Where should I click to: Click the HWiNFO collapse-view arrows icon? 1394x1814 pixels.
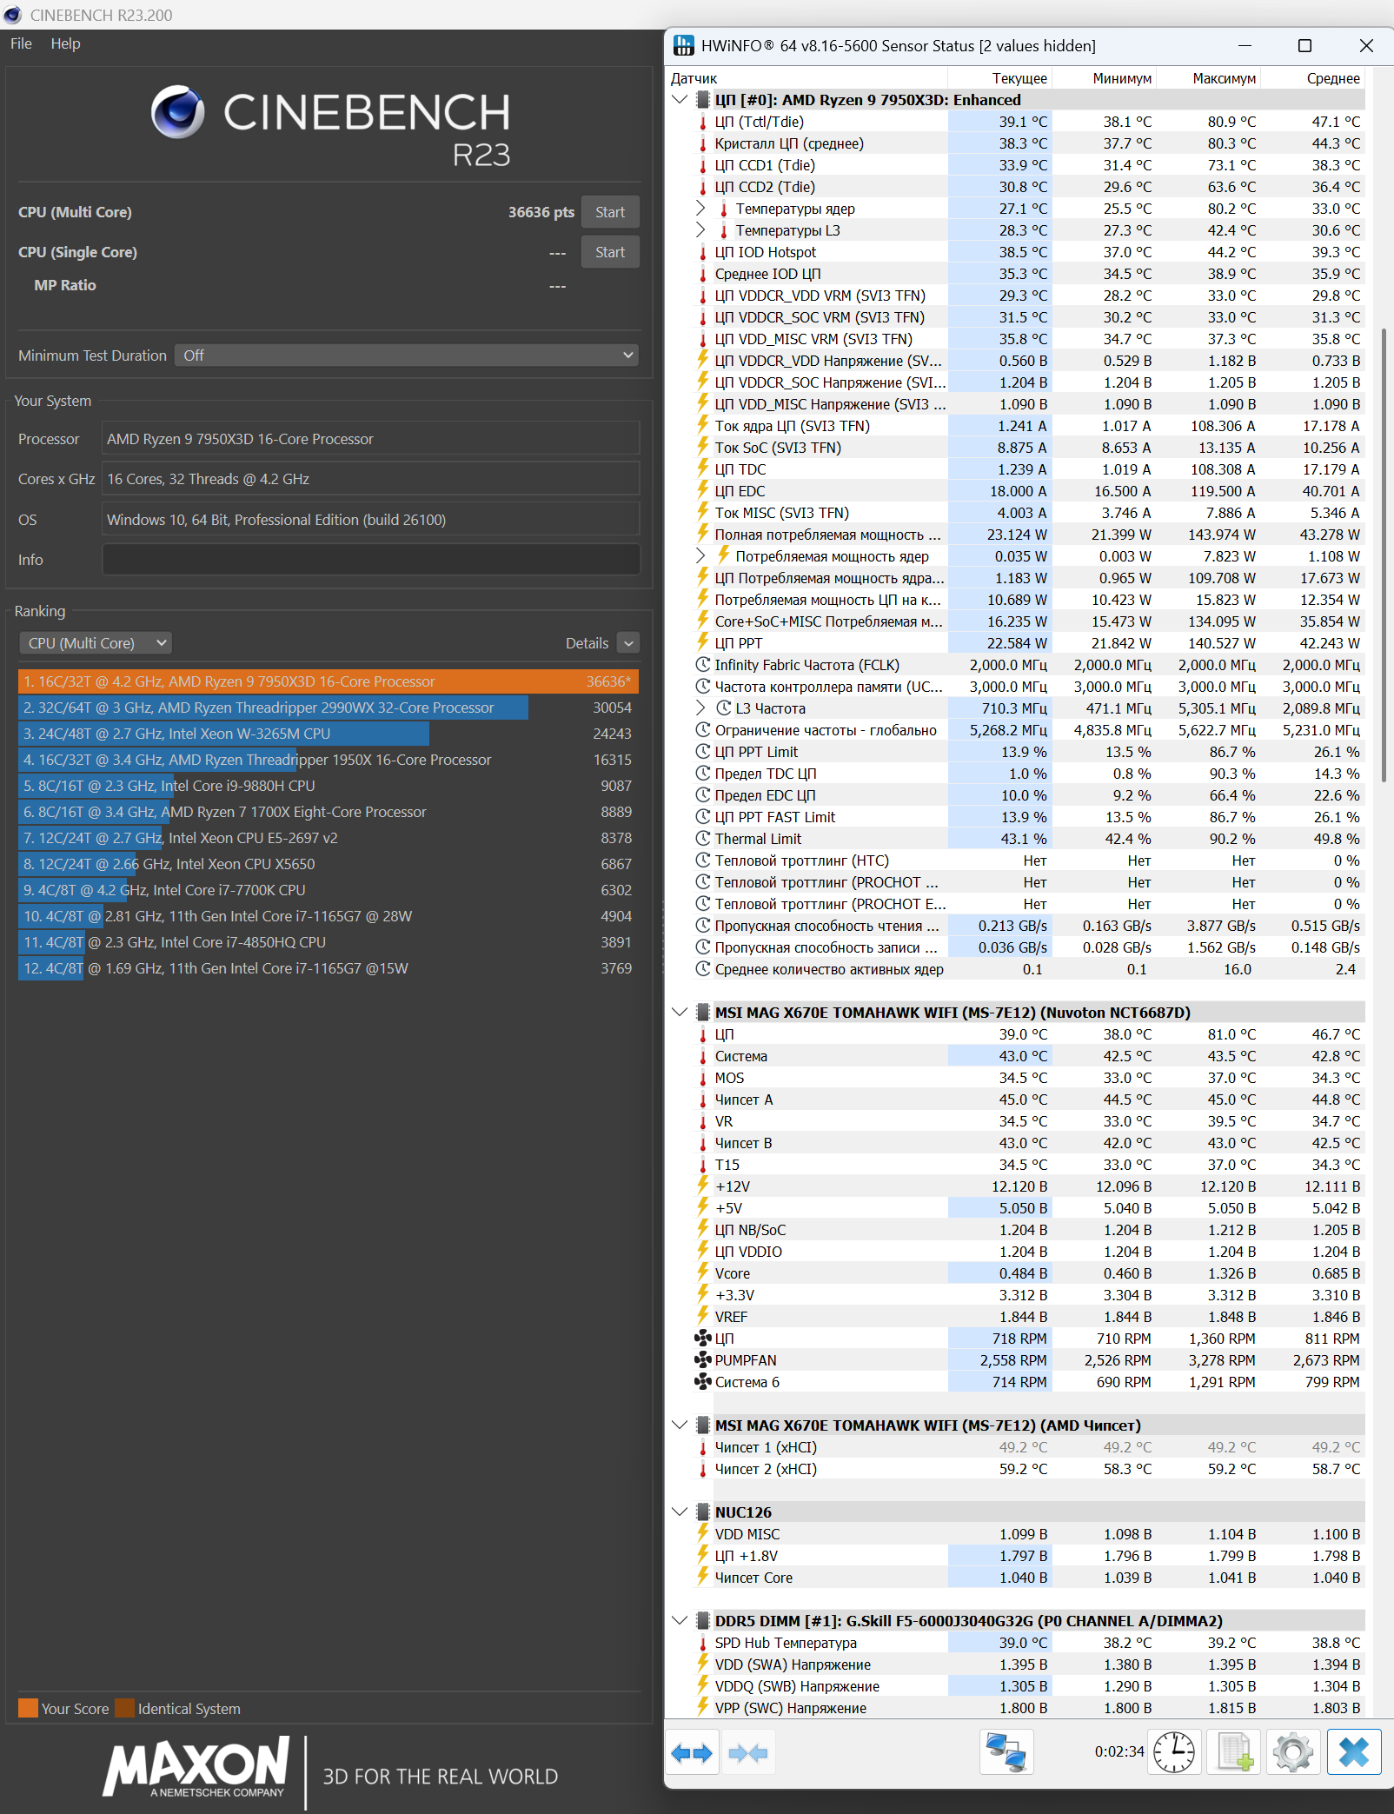coord(747,1753)
